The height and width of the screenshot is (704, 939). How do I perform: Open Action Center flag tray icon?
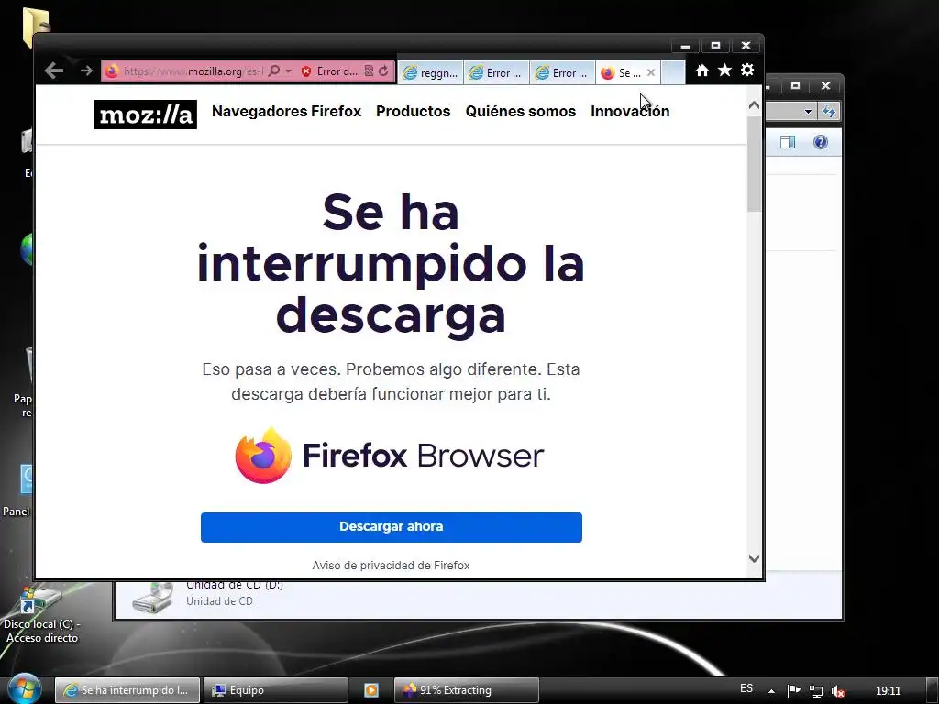click(793, 691)
